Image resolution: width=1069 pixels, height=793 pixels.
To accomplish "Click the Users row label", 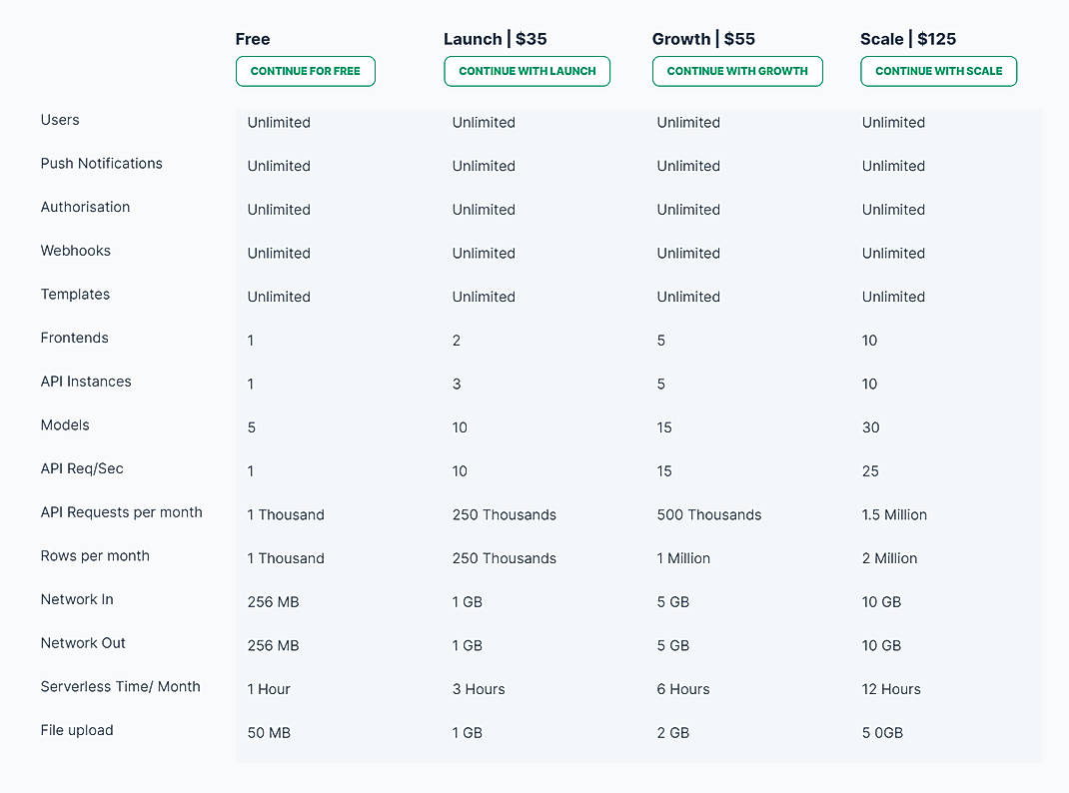I will [60, 119].
